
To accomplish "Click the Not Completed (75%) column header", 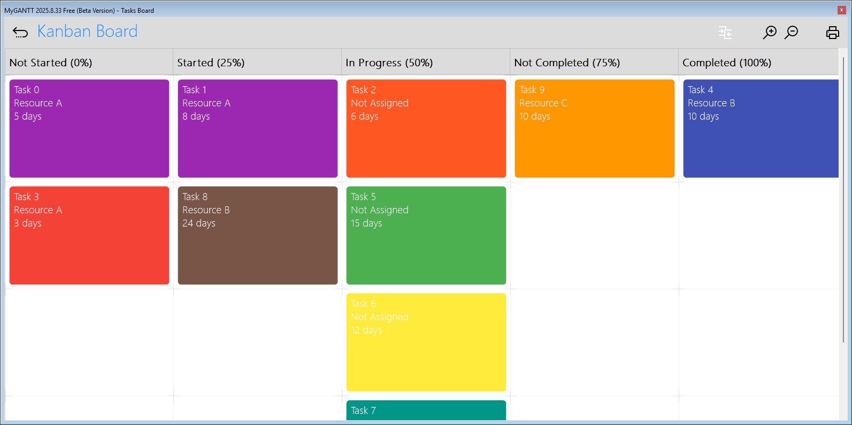I will point(594,62).
